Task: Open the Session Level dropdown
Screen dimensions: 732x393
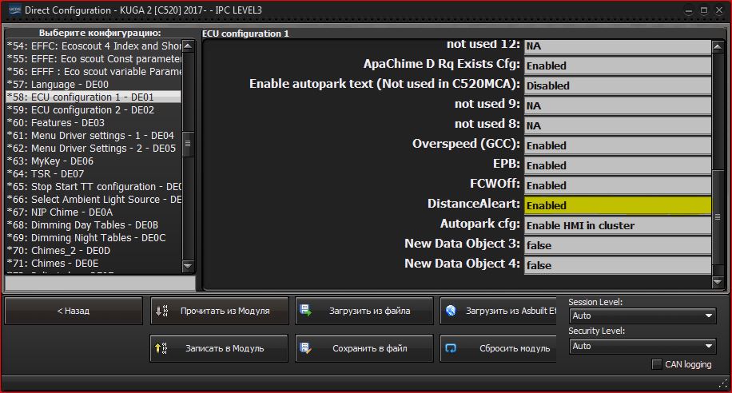Action: (x=642, y=316)
